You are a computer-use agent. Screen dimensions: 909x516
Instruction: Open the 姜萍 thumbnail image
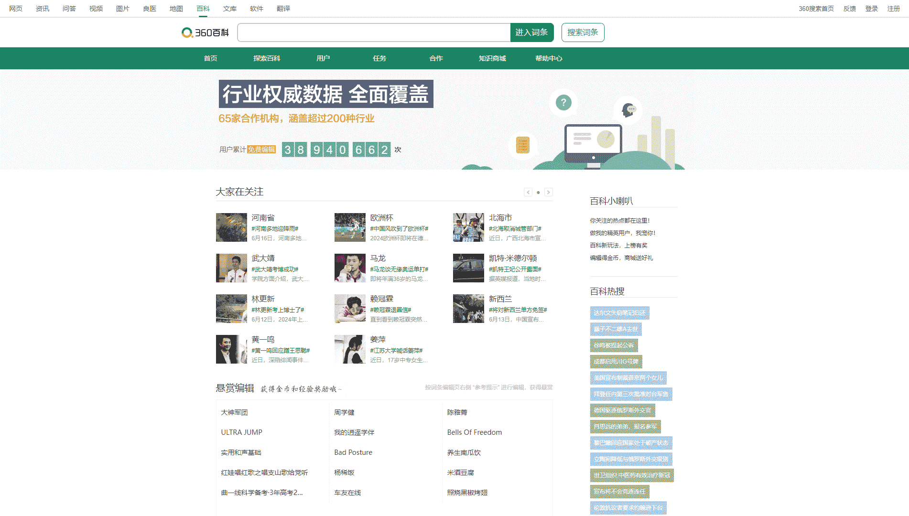(350, 349)
